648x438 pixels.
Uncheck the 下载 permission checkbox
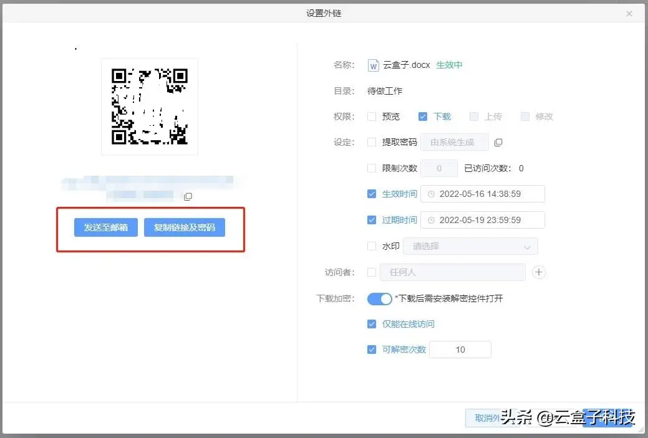coord(422,117)
